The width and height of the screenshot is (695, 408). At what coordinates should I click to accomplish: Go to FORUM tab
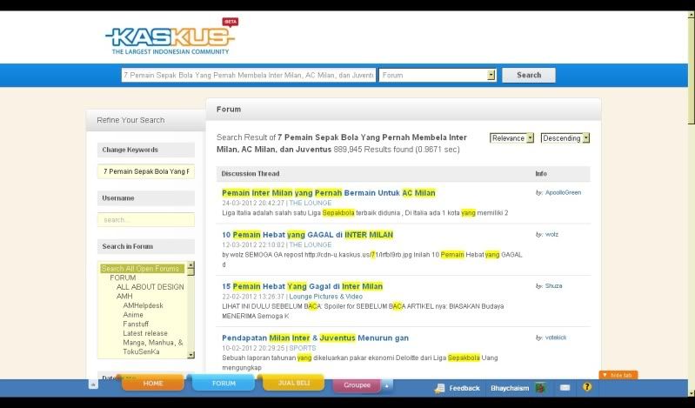click(x=224, y=383)
